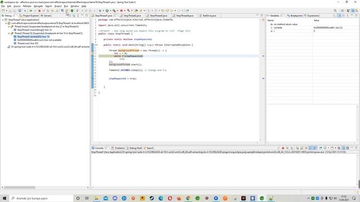Resume the suspended debug session
360x202 pixels.
[30, 11]
